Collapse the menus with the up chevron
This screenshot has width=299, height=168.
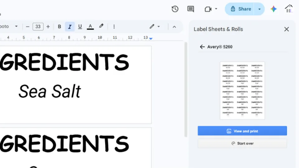pyautogui.click(x=174, y=27)
